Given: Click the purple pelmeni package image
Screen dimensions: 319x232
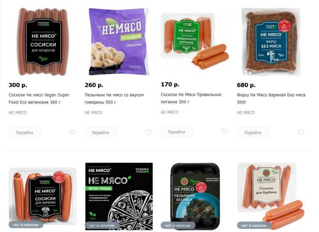Looking at the screenshot, I should click(119, 42).
